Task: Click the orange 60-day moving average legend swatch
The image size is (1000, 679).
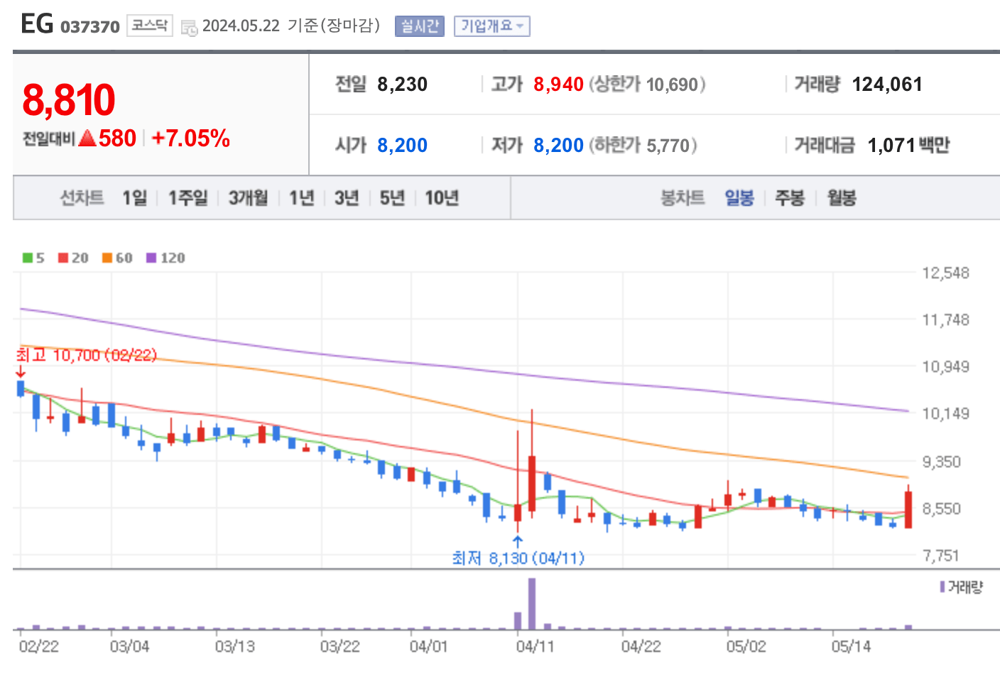Action: [x=107, y=258]
